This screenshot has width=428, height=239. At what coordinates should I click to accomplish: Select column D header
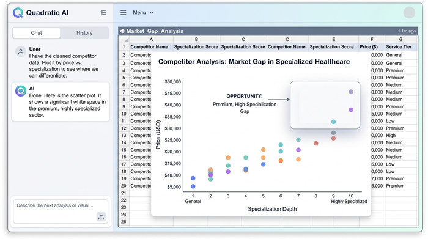tap(287, 39)
